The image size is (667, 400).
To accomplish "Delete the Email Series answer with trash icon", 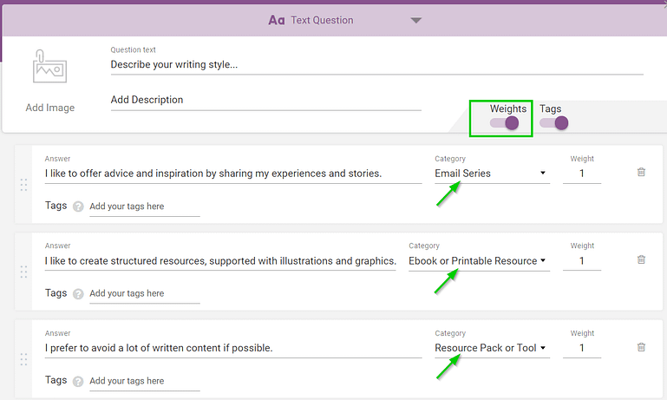I will pos(641,172).
